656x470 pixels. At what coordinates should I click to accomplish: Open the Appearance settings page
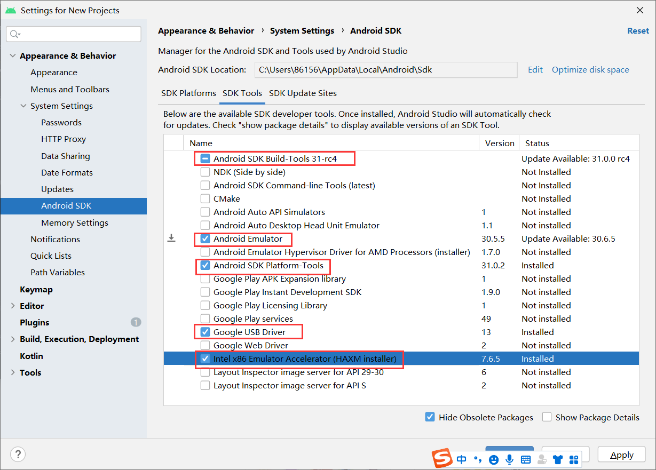54,72
